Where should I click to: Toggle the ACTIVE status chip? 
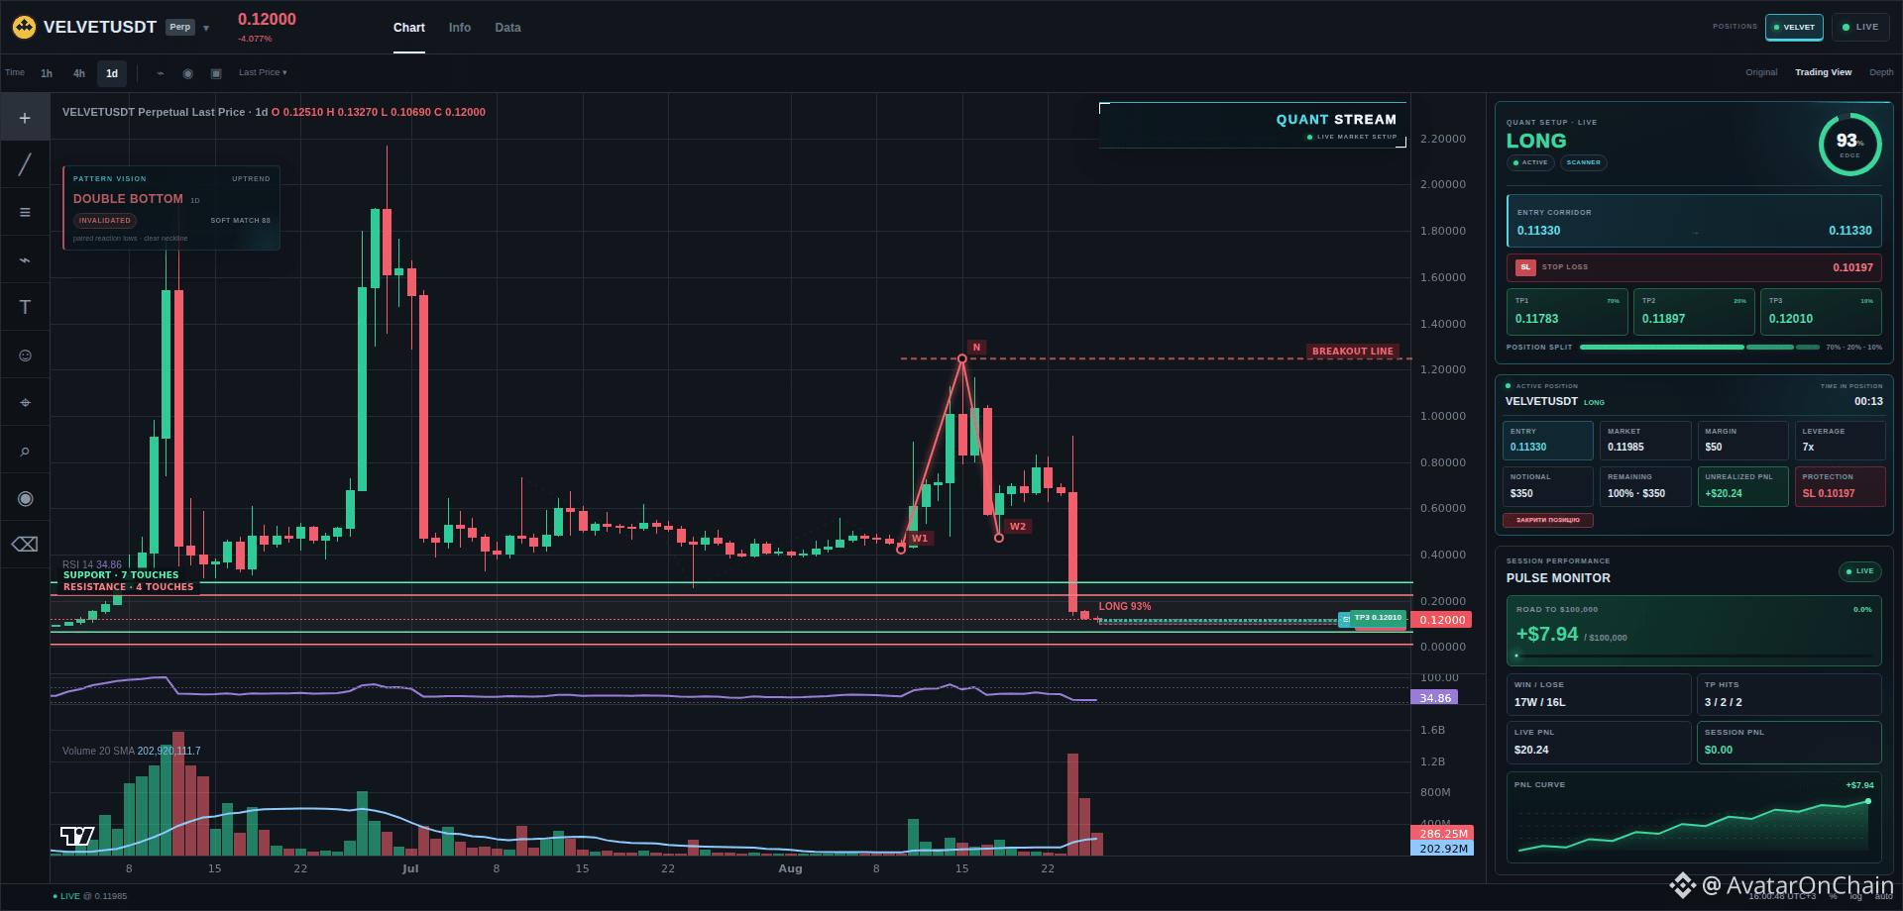(x=1530, y=162)
